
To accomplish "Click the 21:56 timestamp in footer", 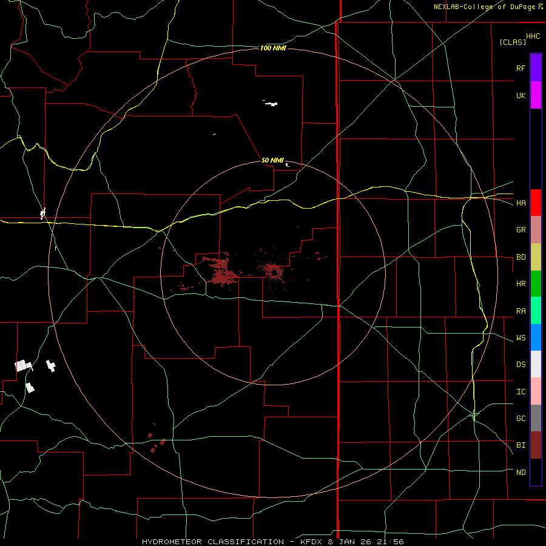I will click(x=389, y=542).
